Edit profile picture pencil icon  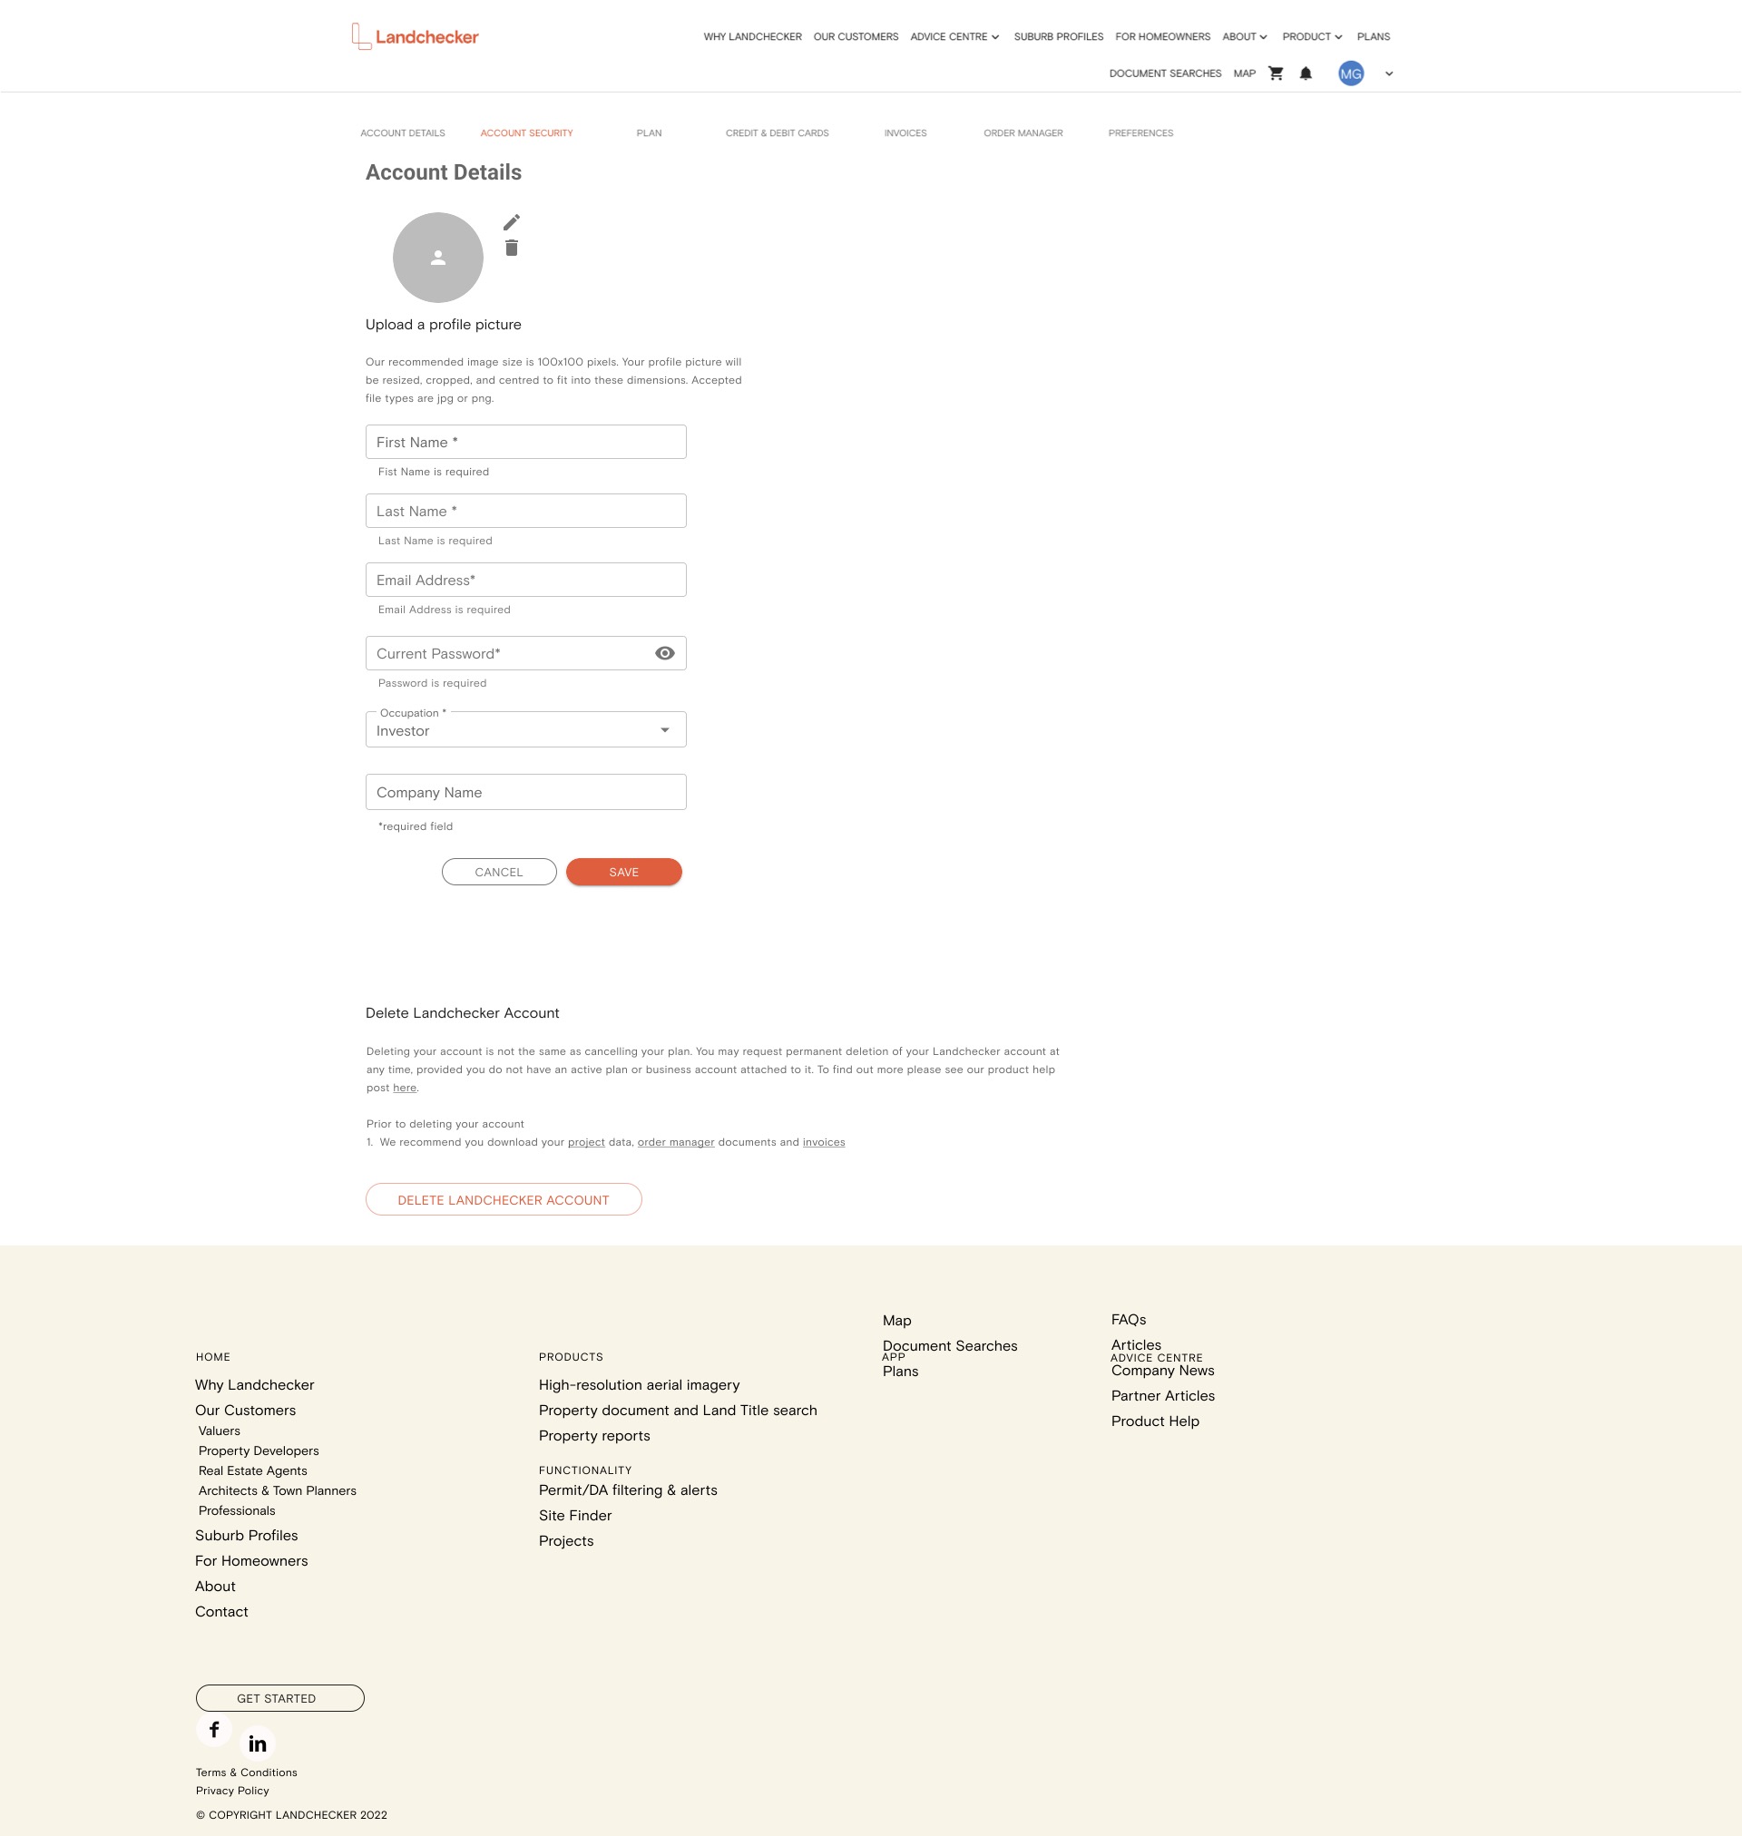point(512,222)
